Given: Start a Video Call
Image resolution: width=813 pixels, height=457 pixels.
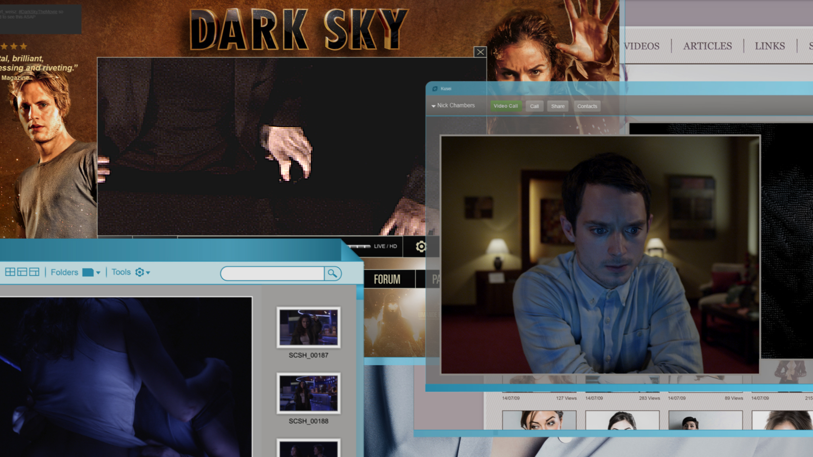Looking at the screenshot, I should click(x=505, y=106).
